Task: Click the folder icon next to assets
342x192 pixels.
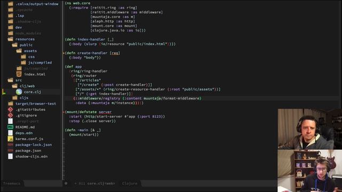Action: [x=19, y=51]
